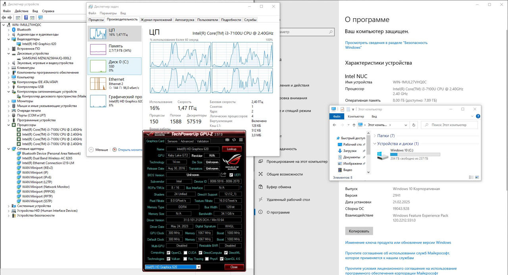Collapse the Сетевые адаптеры node in Device Manager

9,149
